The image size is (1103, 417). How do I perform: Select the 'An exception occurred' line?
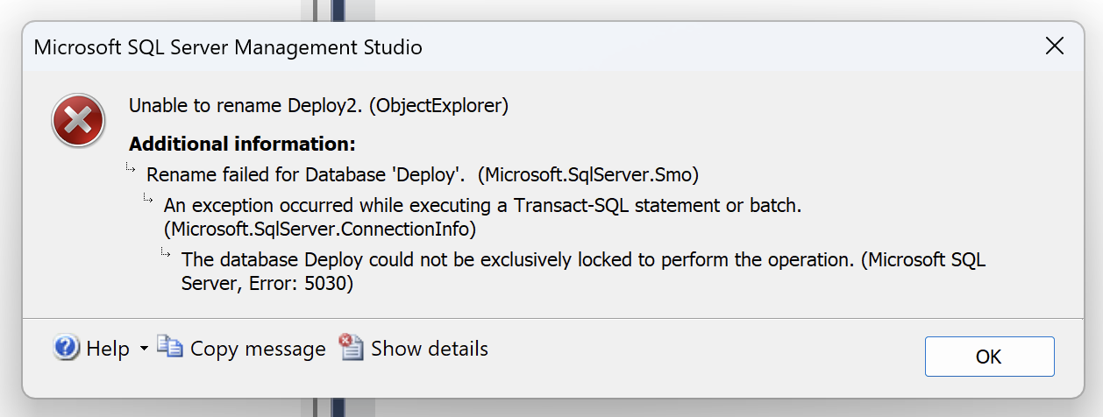483,207
